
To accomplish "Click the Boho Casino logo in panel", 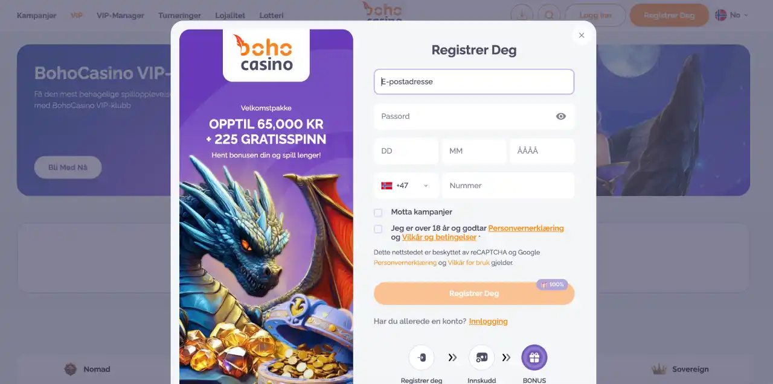I will click(266, 53).
